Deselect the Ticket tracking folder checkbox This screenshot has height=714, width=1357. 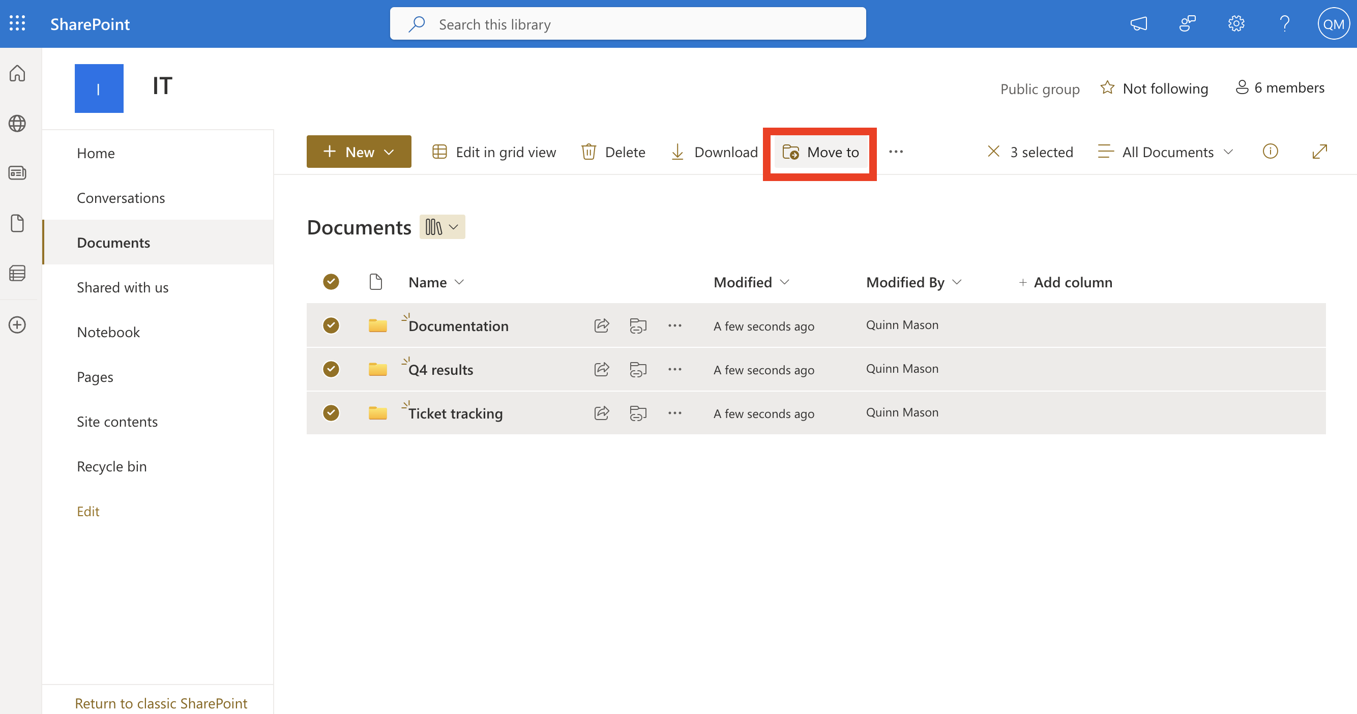(331, 413)
